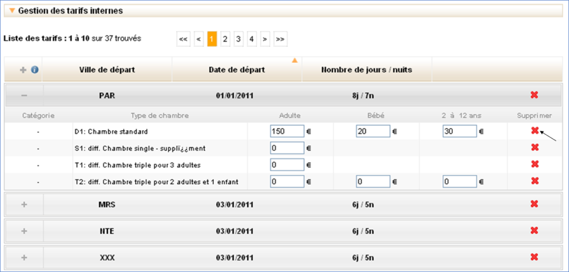
Task: Add a tariff with header plus icon
Action: click(x=23, y=70)
